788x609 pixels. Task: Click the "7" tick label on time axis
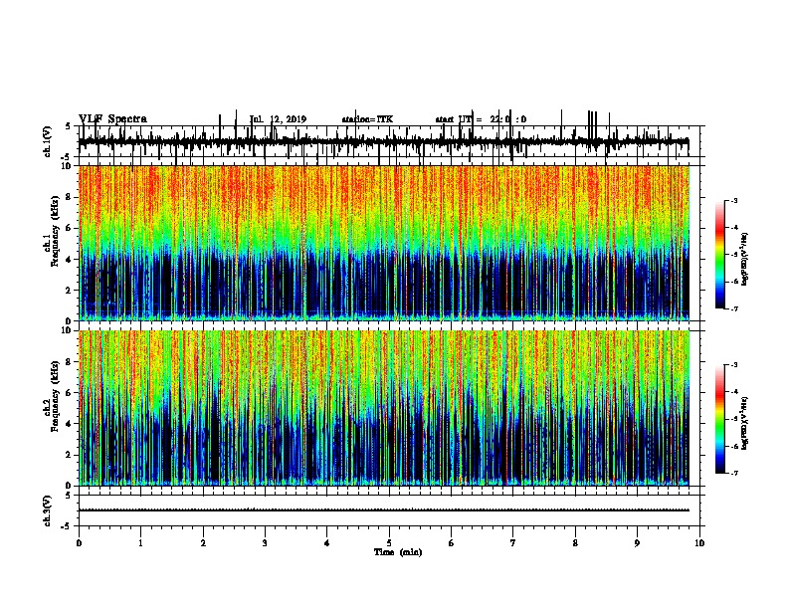pos(513,543)
